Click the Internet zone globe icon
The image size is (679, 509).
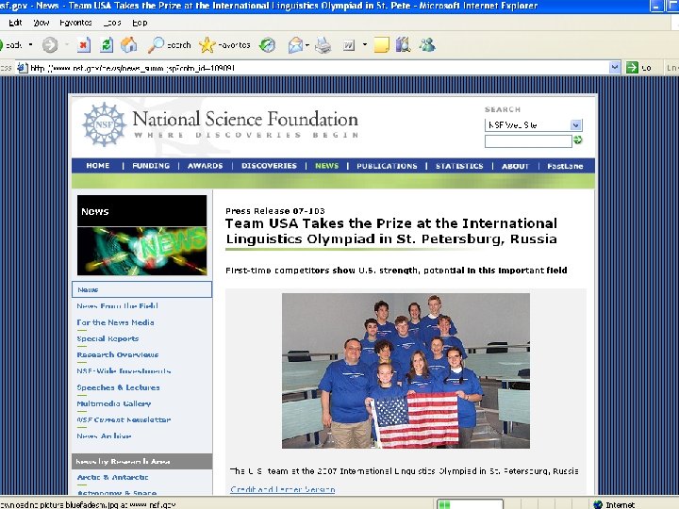(598, 504)
